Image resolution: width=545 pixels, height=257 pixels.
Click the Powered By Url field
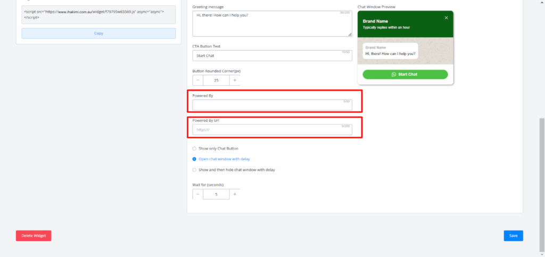point(271,130)
